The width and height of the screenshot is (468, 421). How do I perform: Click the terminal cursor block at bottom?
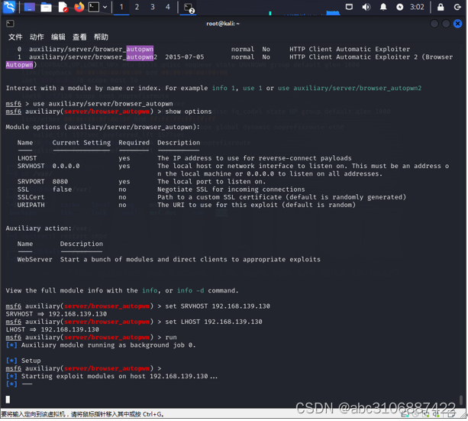(x=8, y=400)
